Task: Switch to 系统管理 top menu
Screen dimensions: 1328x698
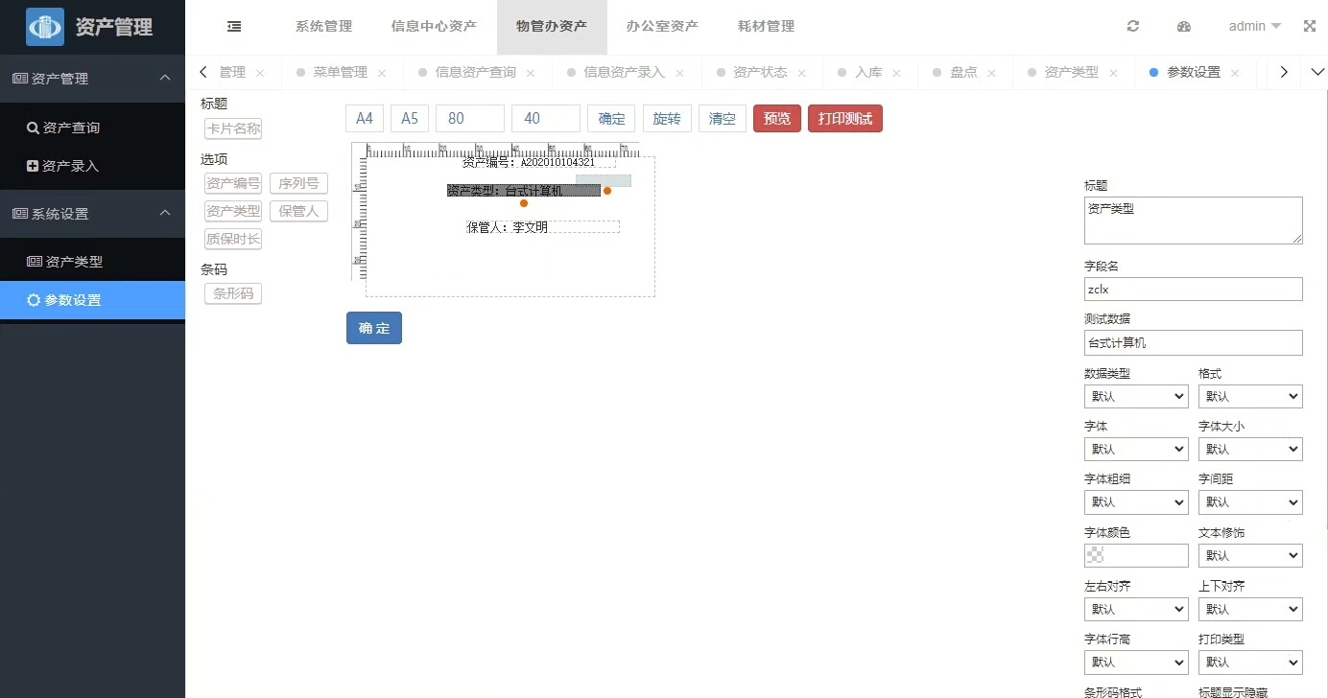Action: pyautogui.click(x=324, y=27)
